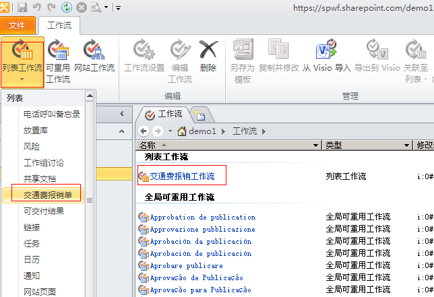Select 任务 from the list menu
Viewport: 434px width, 297px height.
(x=43, y=243)
